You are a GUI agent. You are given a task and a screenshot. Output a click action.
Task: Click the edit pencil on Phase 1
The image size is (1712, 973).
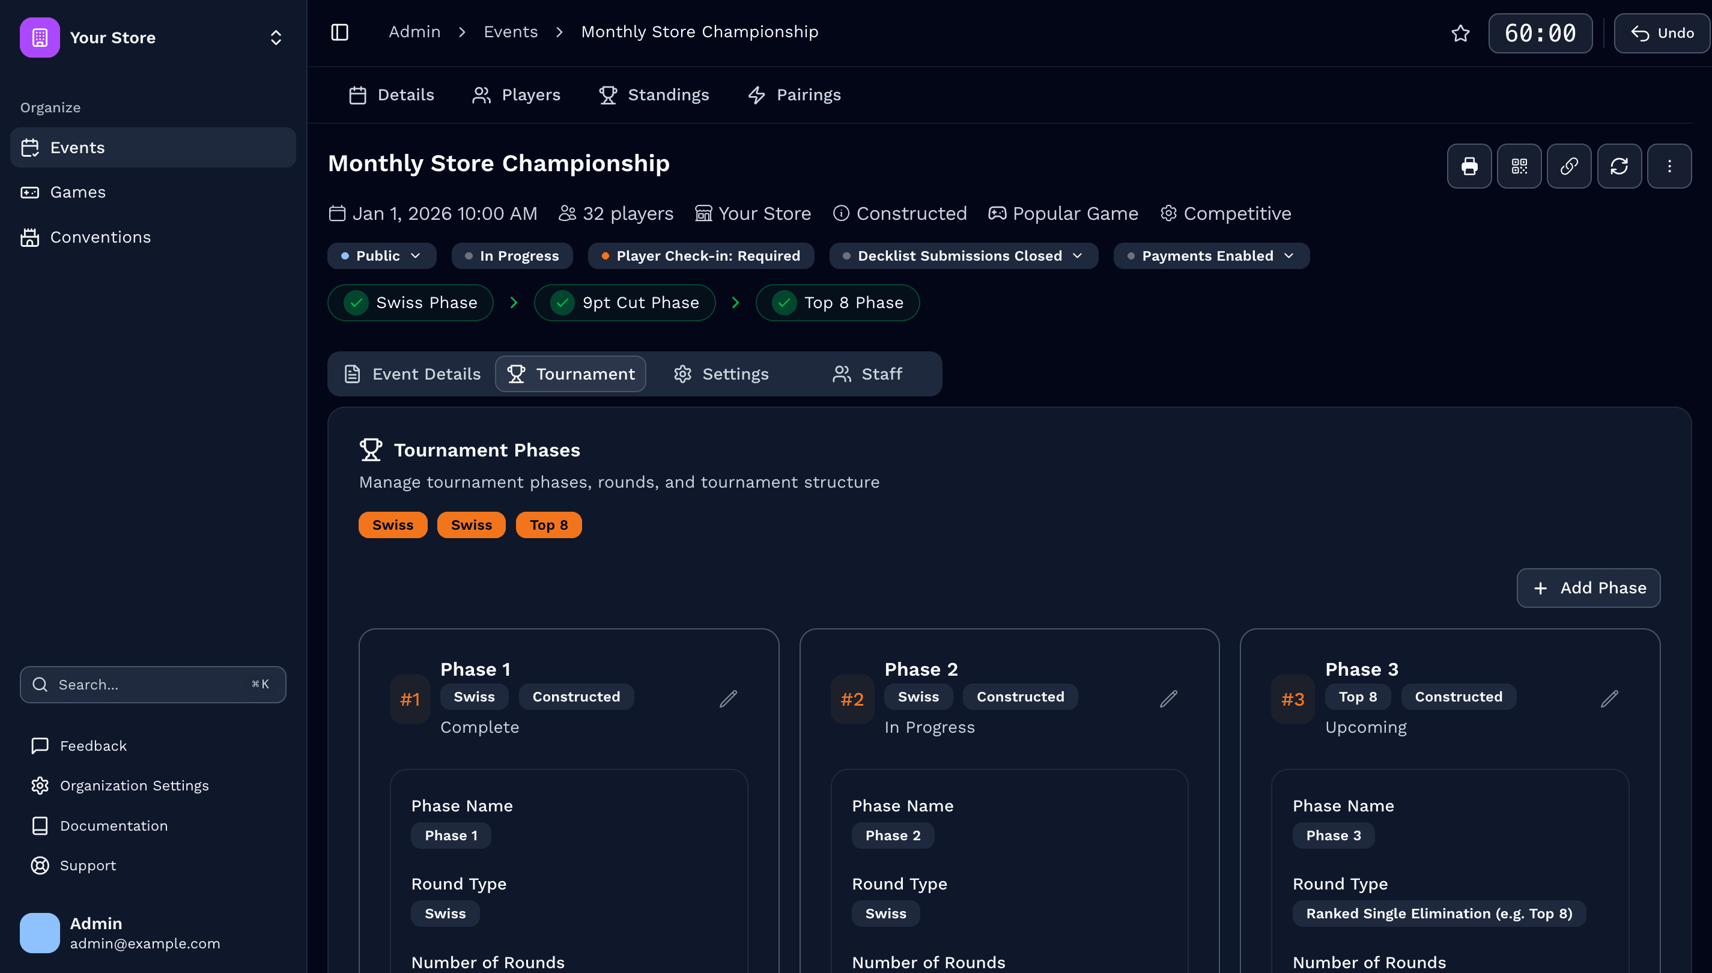(x=729, y=699)
